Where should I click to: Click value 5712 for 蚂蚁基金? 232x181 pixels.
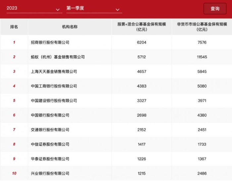(x=142, y=57)
